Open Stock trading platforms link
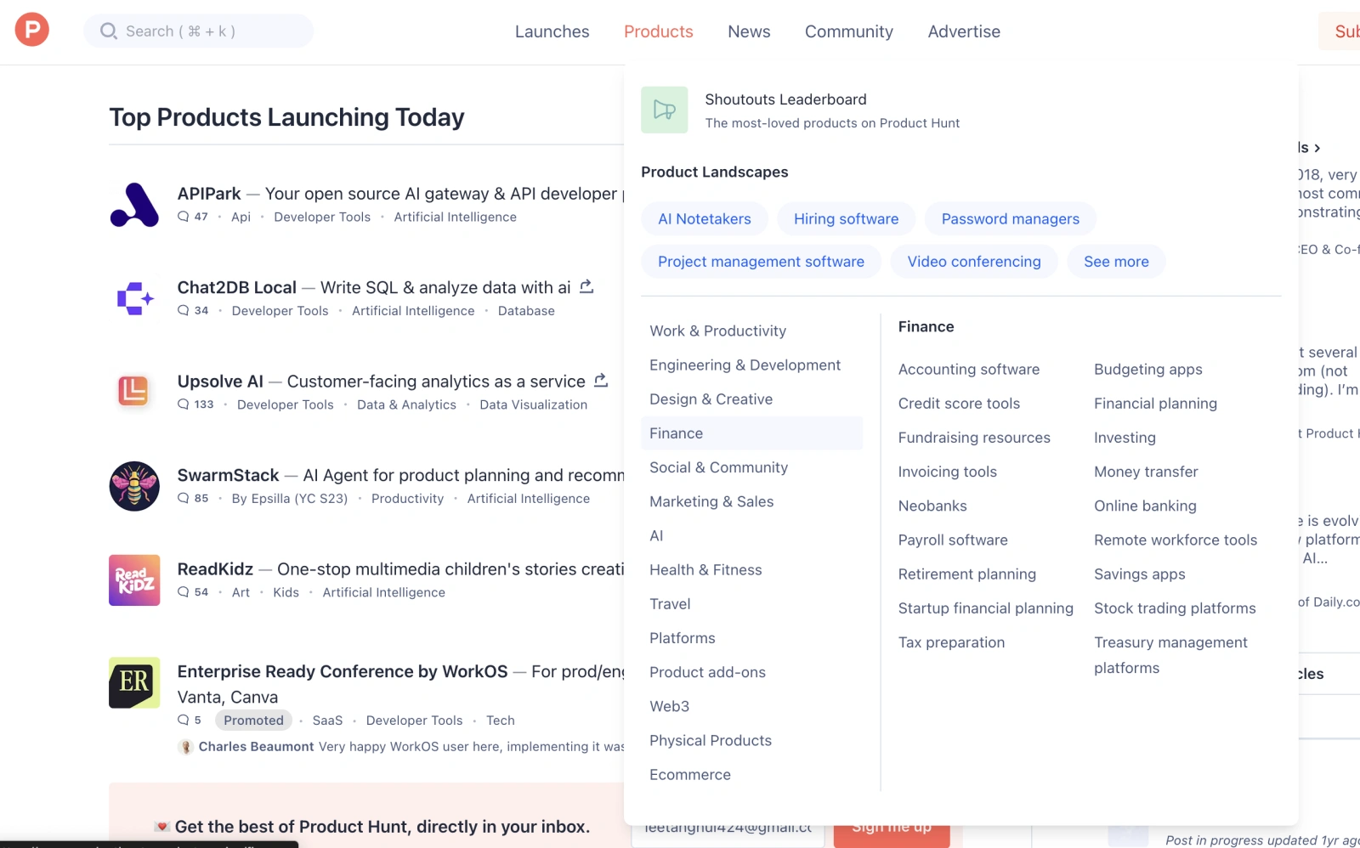The width and height of the screenshot is (1360, 848). (1174, 608)
